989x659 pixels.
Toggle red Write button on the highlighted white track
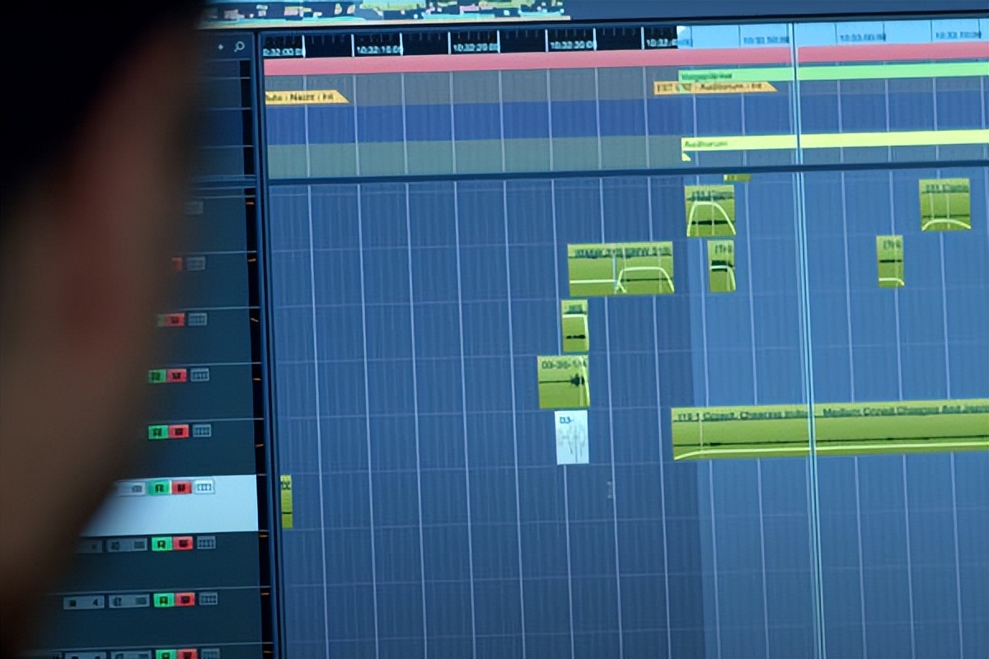181,488
